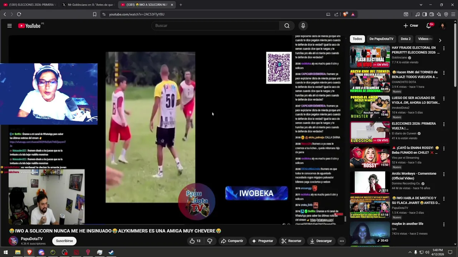Viewport: 458px width, 257px height.
Task: Toggle the Brave sidebar panel
Action: (424, 14)
